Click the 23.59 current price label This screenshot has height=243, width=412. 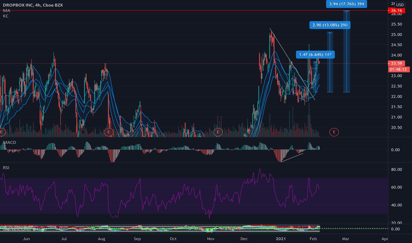click(396, 63)
